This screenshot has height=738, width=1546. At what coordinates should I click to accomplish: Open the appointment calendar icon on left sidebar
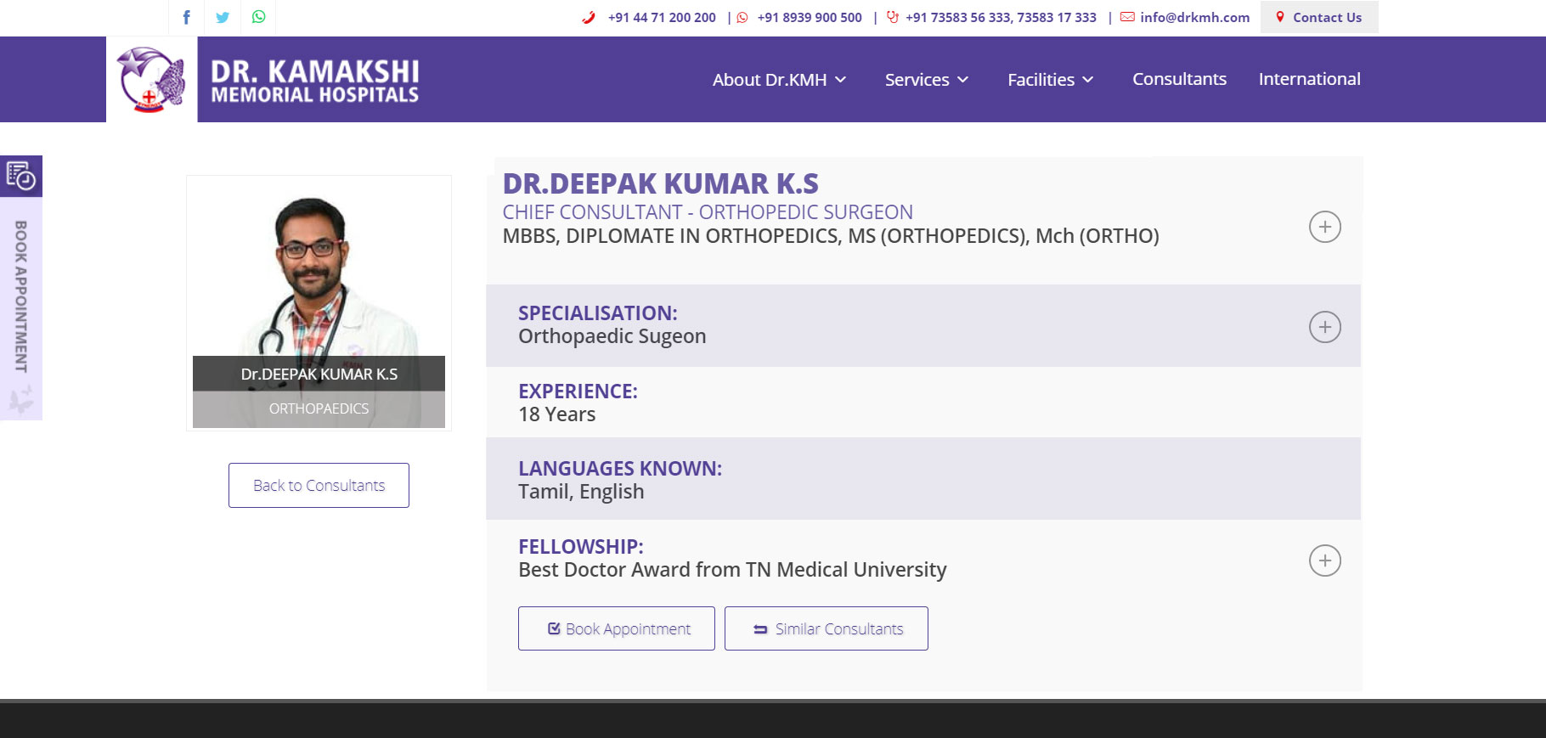coord(21,176)
